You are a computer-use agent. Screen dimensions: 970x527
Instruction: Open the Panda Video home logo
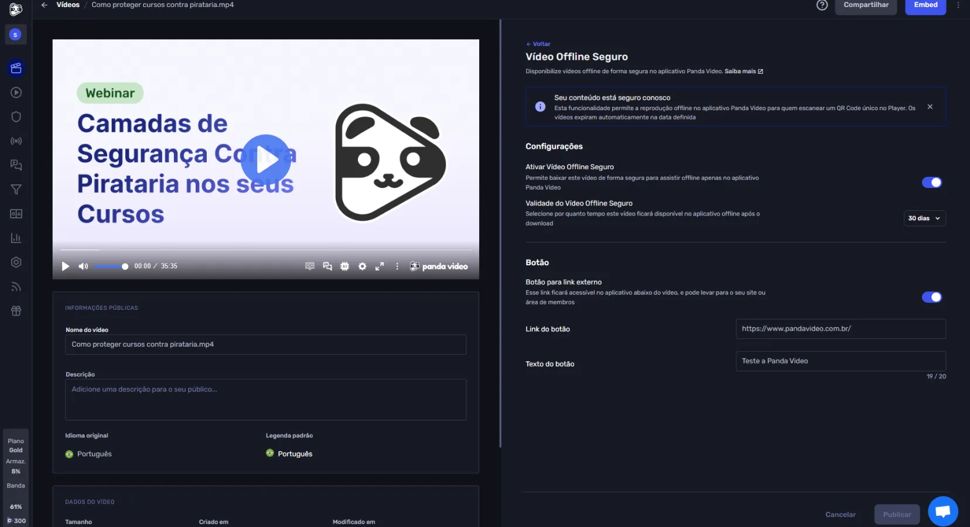pos(16,9)
